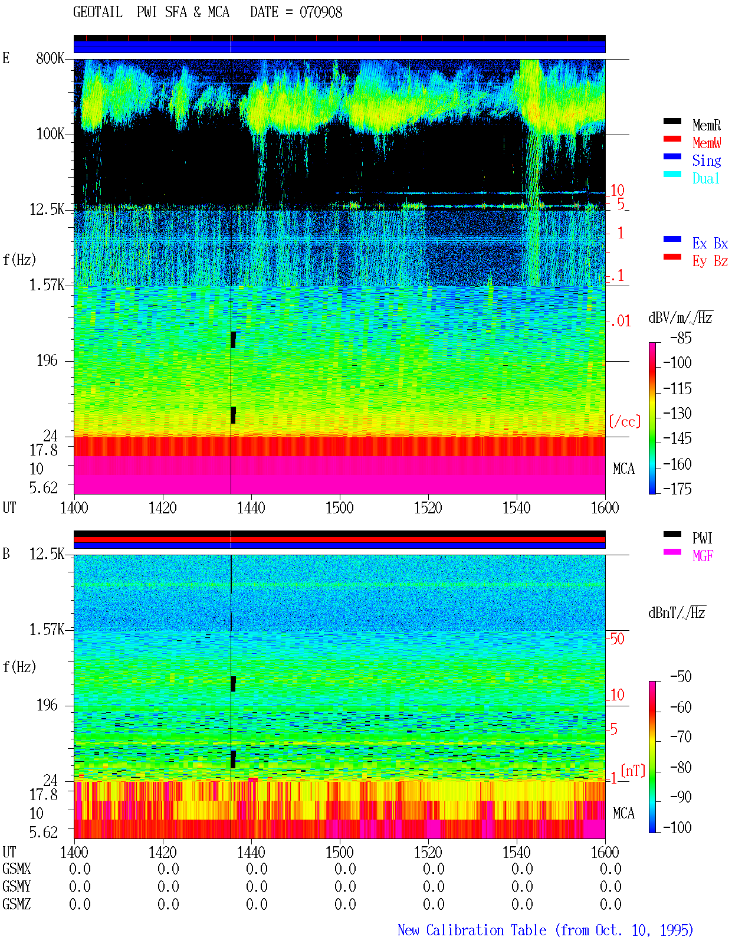Click the red MemW legend swatch
This screenshot has width=755, height=940.
pos(672,139)
